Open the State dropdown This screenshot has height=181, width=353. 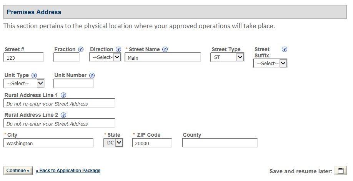point(113,143)
